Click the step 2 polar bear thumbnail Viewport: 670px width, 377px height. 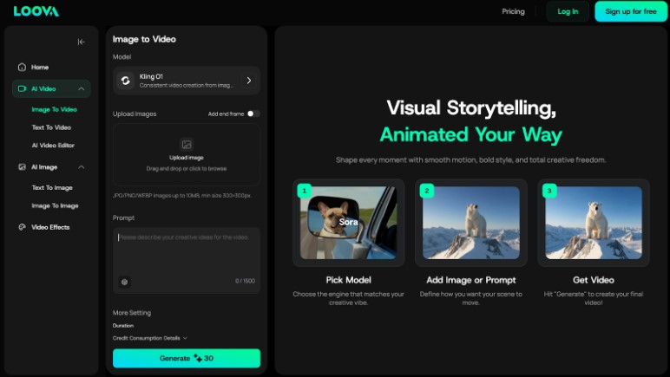coord(471,223)
